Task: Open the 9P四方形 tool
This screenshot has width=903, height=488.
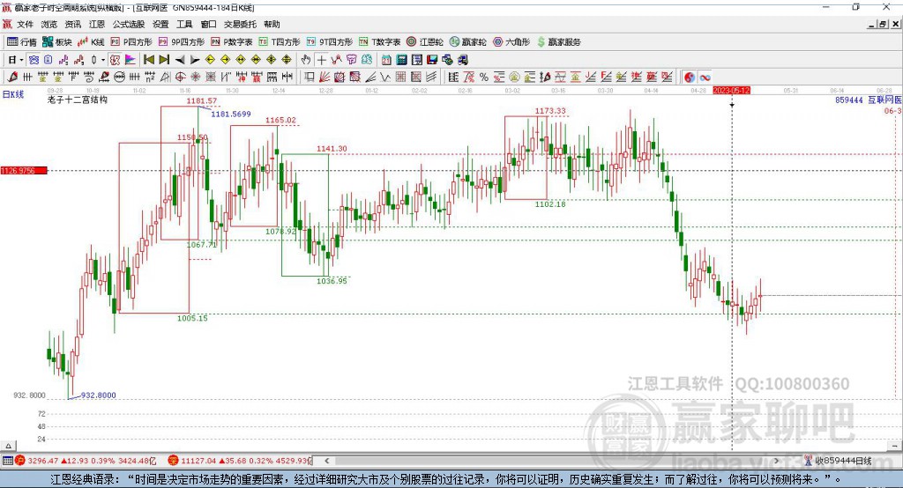Action: [182, 42]
